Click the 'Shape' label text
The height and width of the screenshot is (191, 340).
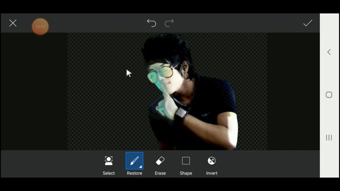coord(186,173)
